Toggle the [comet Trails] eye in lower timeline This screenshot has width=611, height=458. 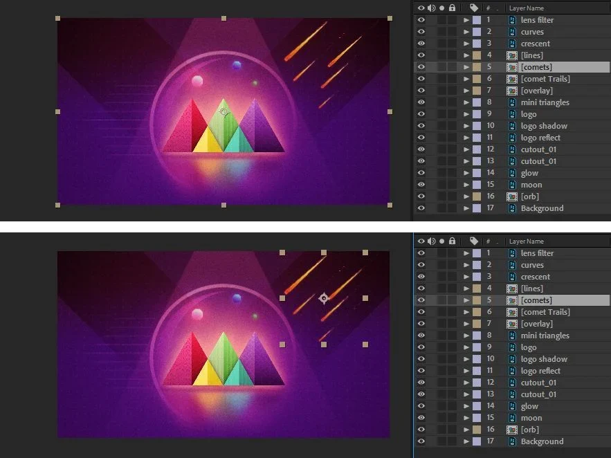(x=421, y=311)
